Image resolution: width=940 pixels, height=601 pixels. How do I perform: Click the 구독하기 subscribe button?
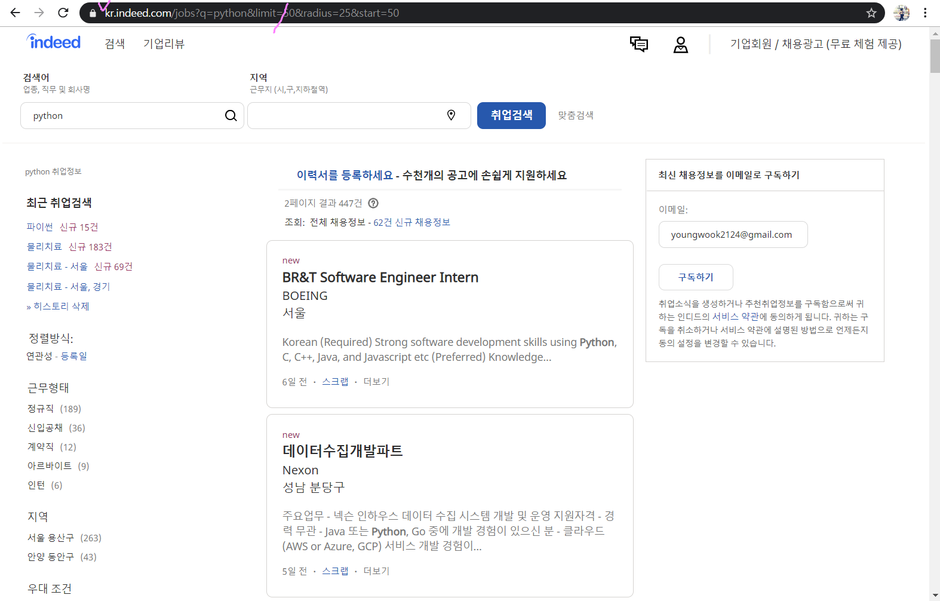click(696, 277)
